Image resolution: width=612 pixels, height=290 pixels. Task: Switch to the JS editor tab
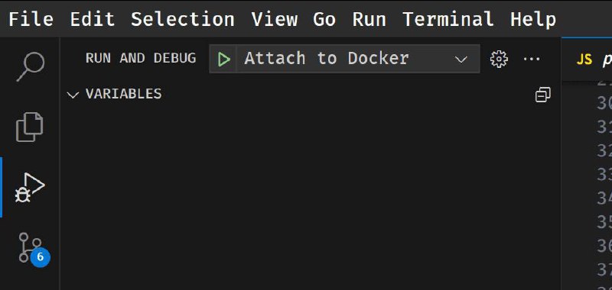[x=587, y=60]
